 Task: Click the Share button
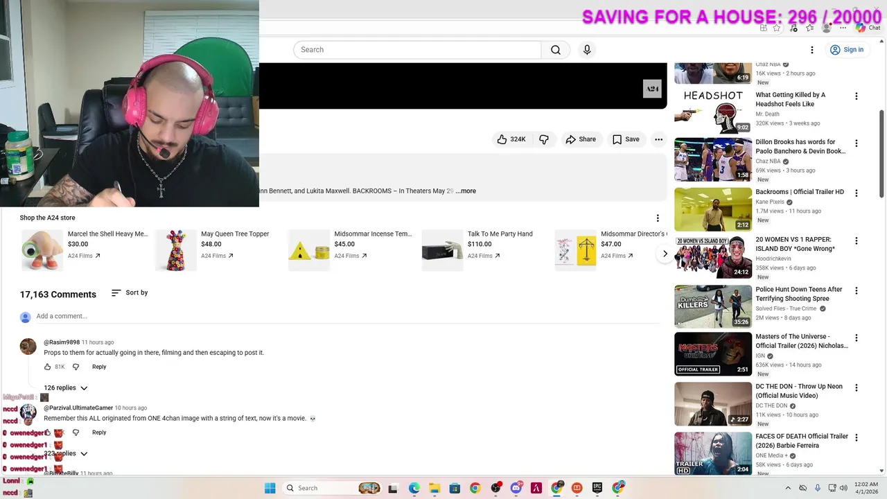(x=581, y=139)
